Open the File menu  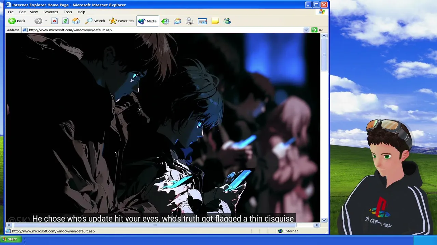pos(11,12)
